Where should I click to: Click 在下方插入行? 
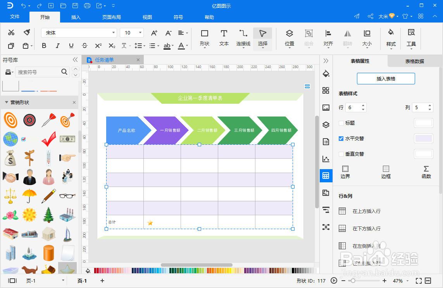pos(366,228)
